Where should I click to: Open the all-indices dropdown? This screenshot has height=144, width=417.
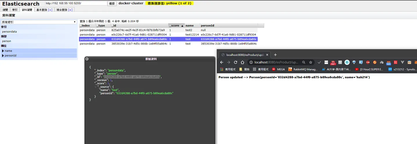(39, 22)
